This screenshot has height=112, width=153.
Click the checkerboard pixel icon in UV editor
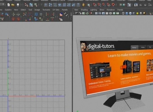(x=66, y=14)
